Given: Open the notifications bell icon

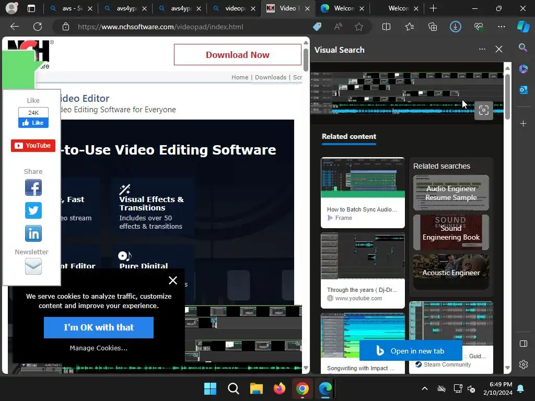Looking at the screenshot, I should pos(521,388).
